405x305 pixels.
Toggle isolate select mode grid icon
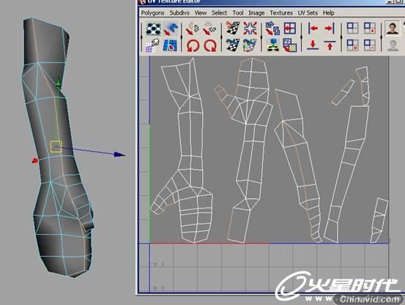coord(352,29)
